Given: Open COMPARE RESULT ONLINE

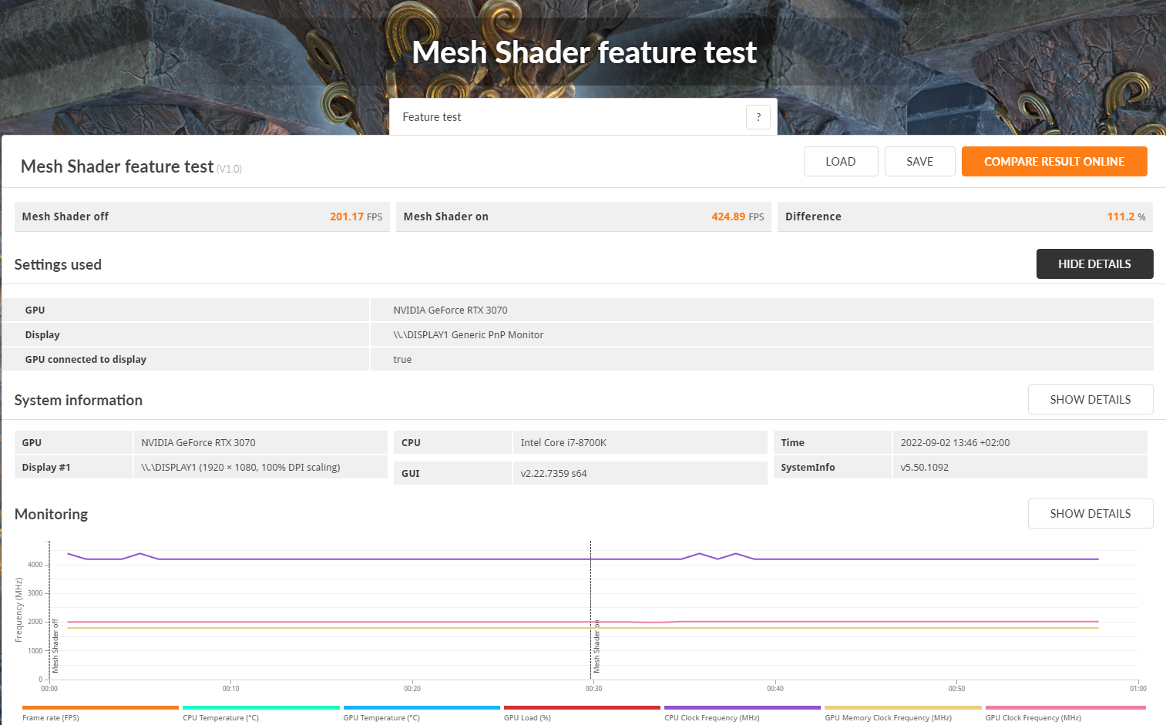Looking at the screenshot, I should (x=1054, y=162).
